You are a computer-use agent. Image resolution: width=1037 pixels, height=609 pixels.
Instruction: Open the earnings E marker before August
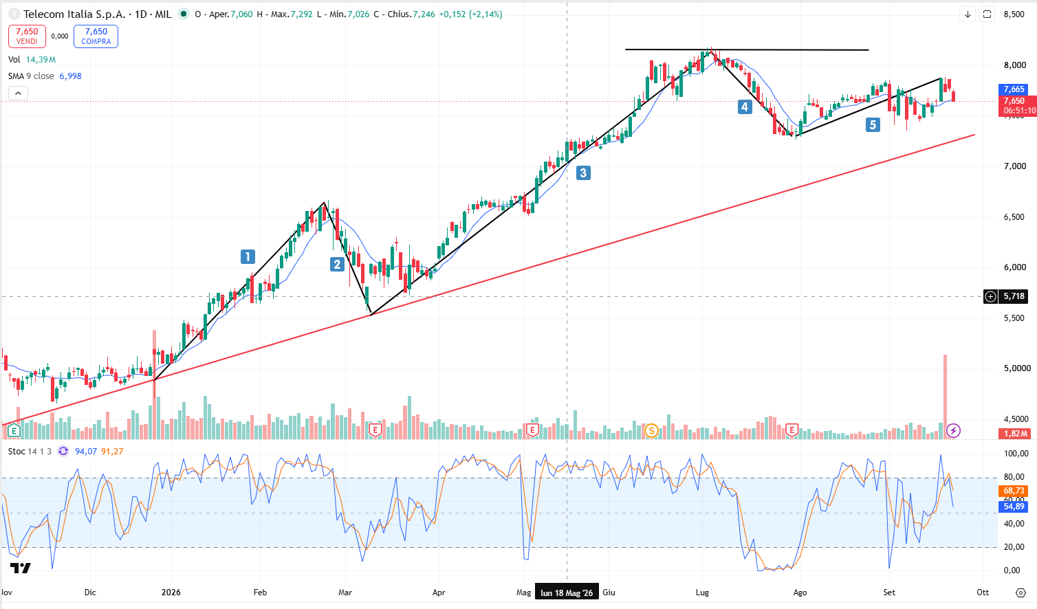(x=792, y=430)
